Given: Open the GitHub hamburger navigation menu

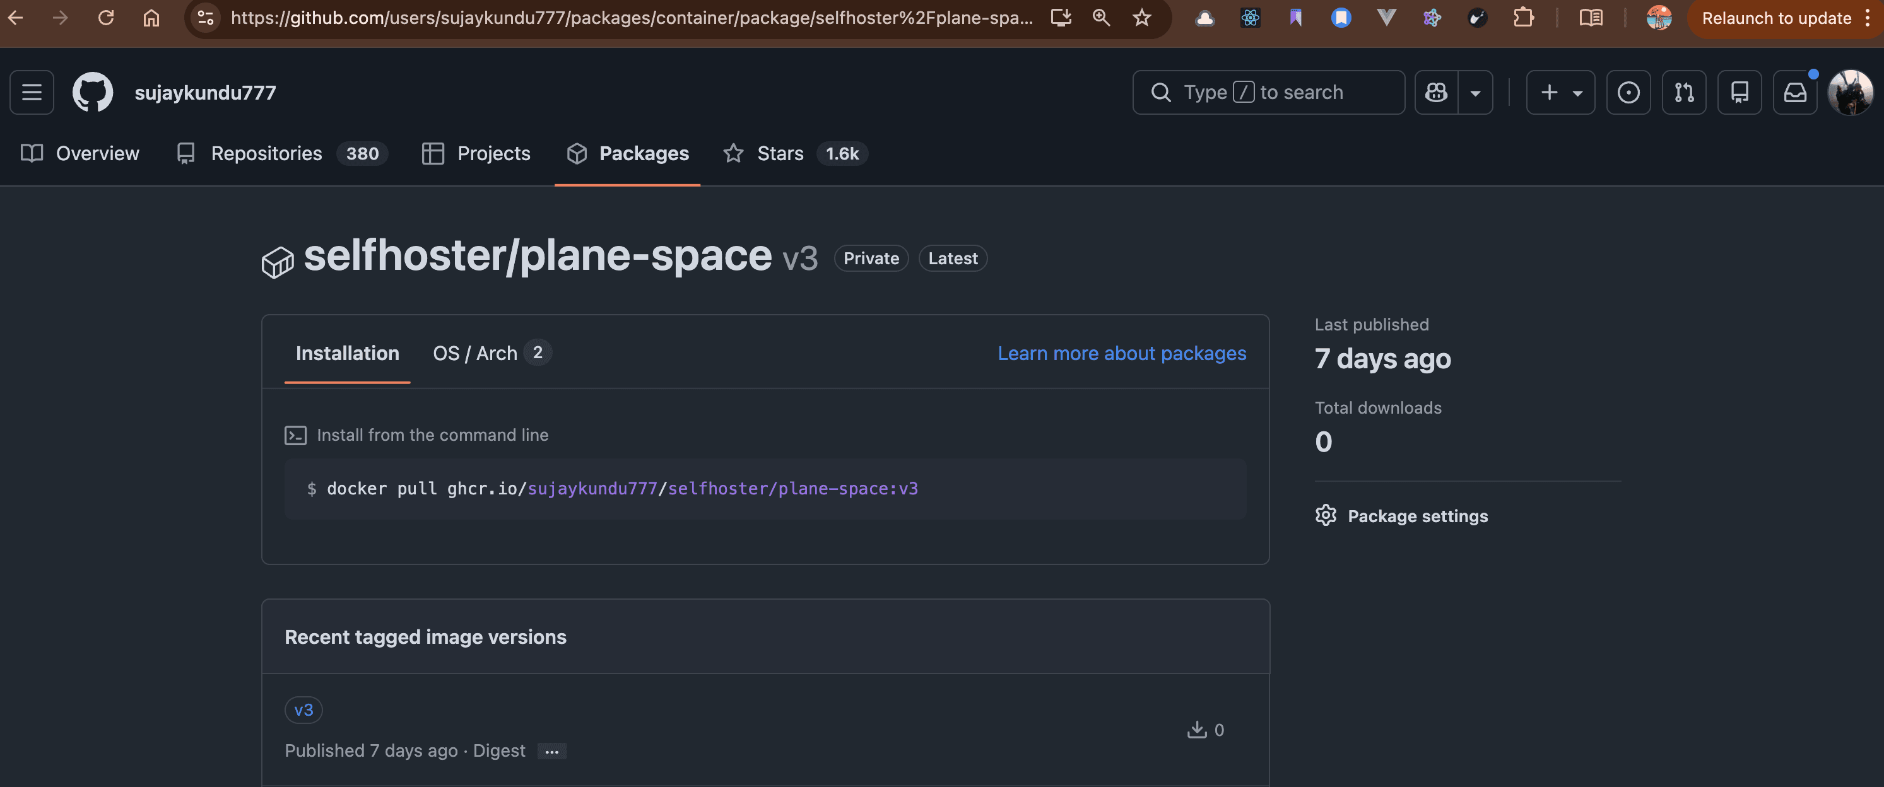Looking at the screenshot, I should click(32, 92).
